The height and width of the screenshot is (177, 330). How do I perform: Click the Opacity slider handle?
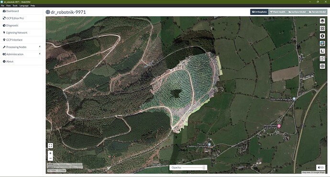204,167
